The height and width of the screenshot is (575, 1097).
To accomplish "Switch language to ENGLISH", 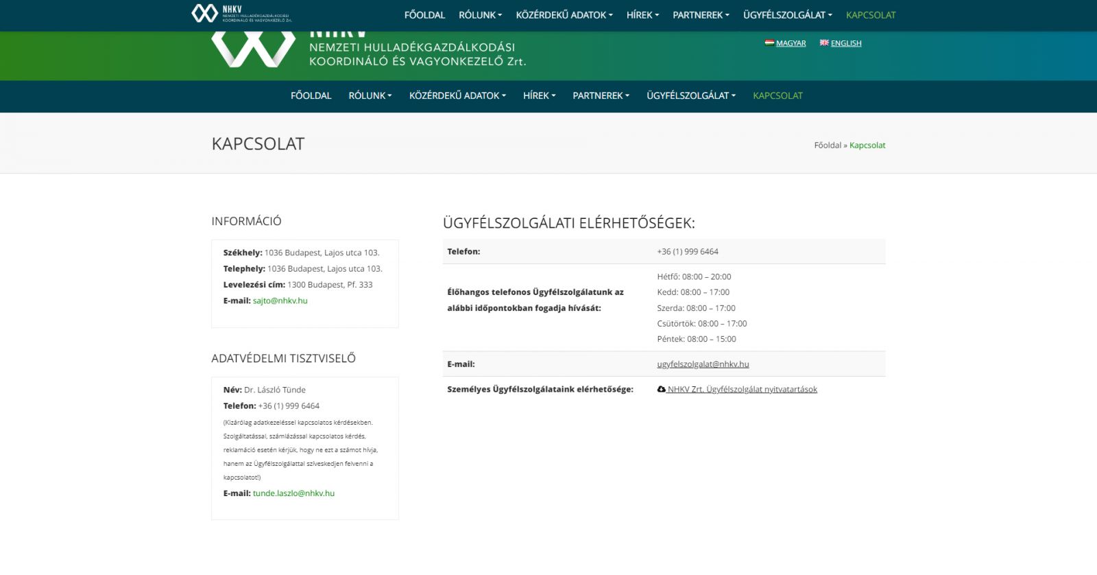I will (846, 43).
